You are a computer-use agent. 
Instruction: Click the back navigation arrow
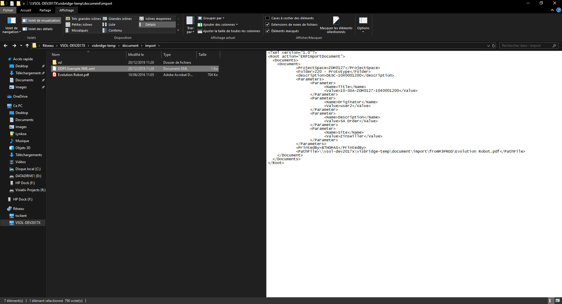[x=6, y=46]
